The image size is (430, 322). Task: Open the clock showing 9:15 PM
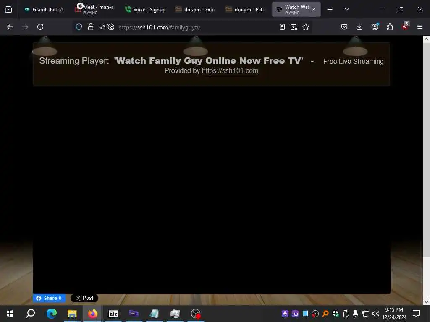394,314
